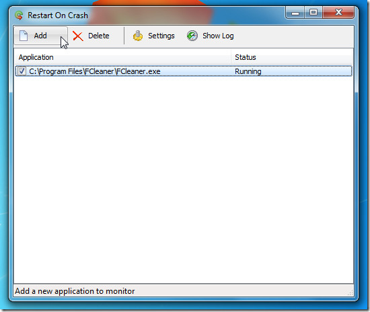Maximize the Restart On Crash window
370x312 pixels.
[x=313, y=13]
